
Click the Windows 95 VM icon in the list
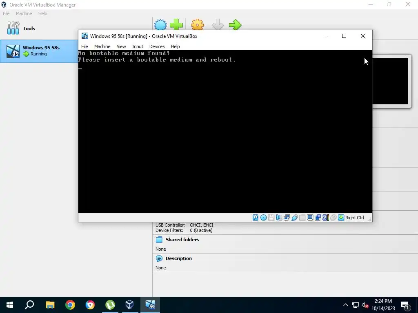click(13, 51)
